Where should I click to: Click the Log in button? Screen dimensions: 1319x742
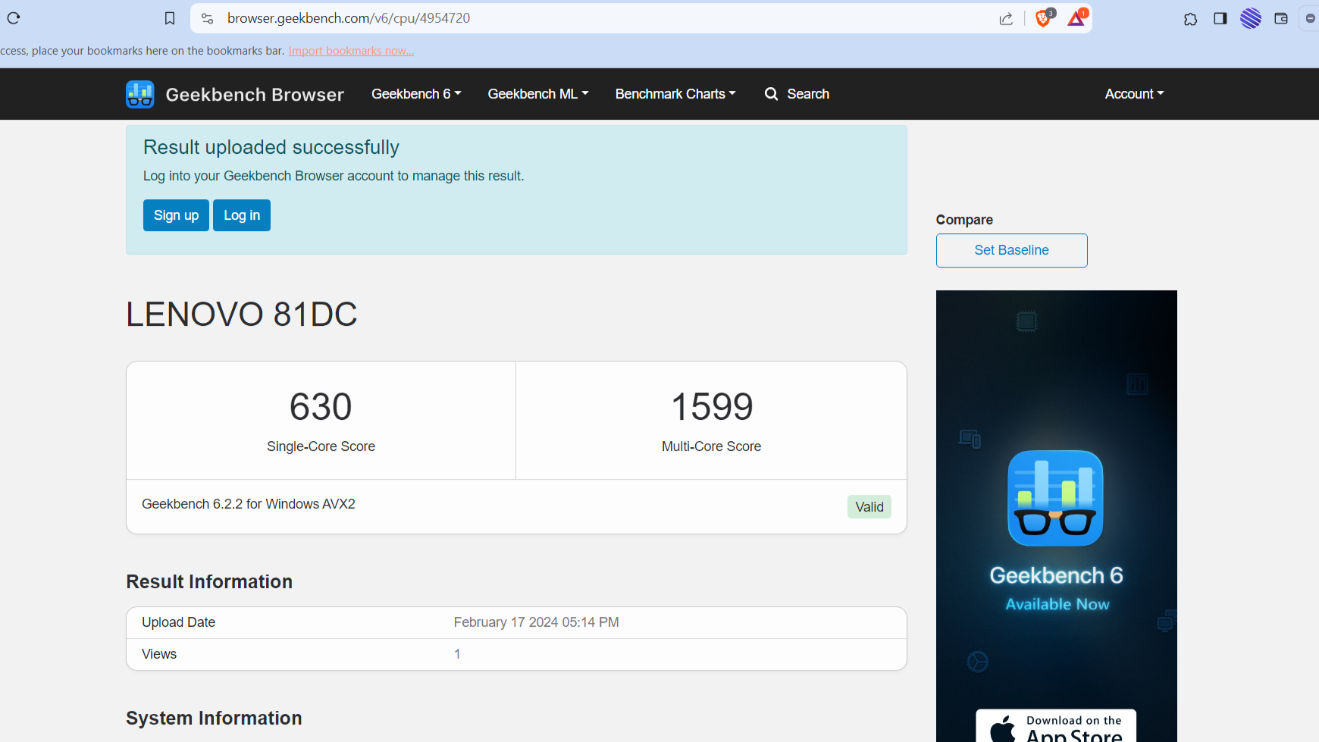click(242, 215)
